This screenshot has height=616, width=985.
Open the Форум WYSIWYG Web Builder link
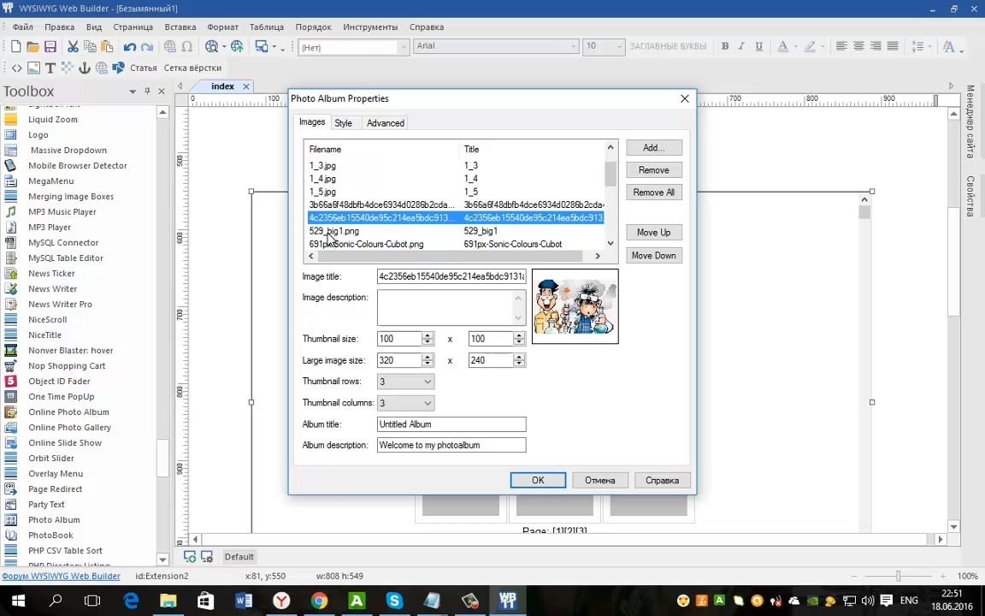(61, 576)
